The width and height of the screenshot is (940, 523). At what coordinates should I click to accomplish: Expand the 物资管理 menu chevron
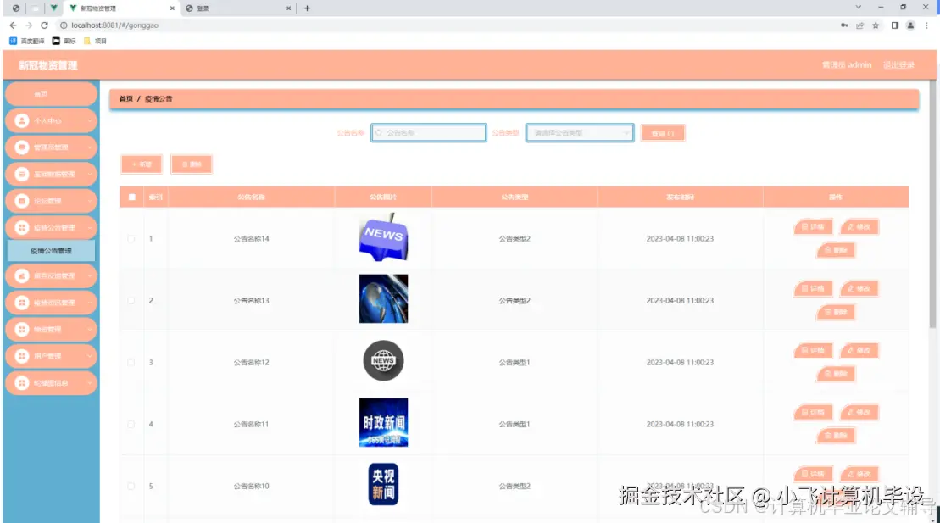point(89,329)
